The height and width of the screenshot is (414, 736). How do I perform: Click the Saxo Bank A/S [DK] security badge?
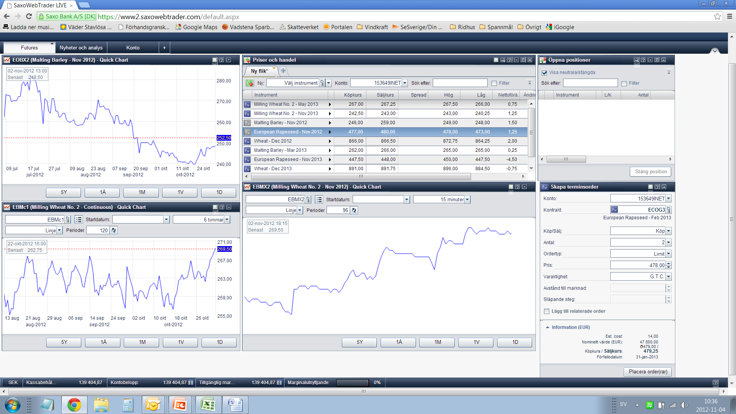tap(67, 16)
